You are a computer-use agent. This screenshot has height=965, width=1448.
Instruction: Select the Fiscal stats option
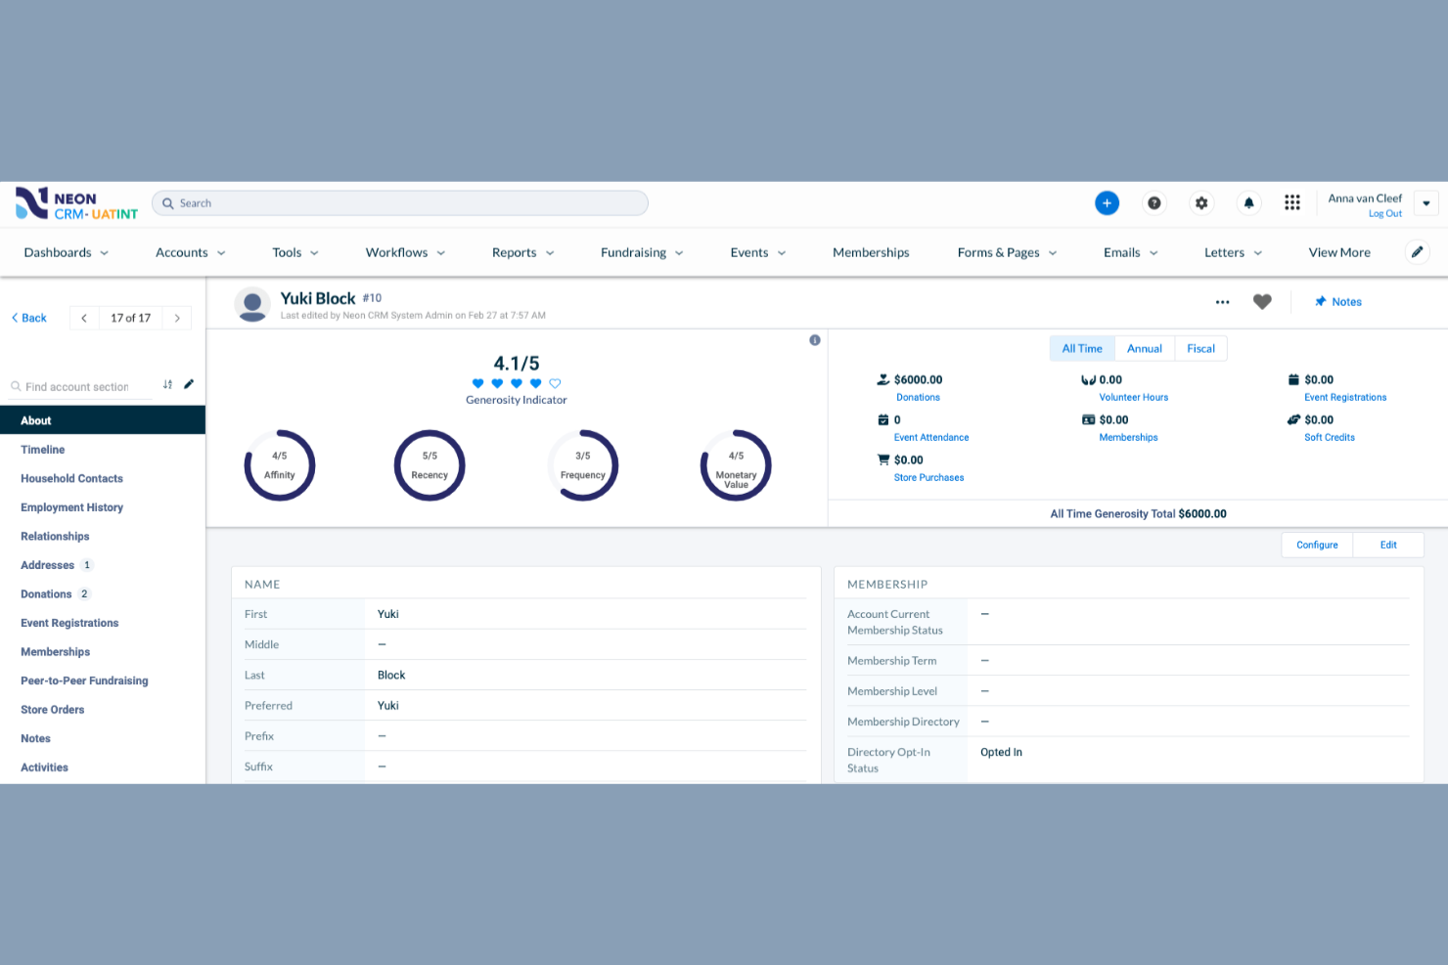pos(1200,348)
